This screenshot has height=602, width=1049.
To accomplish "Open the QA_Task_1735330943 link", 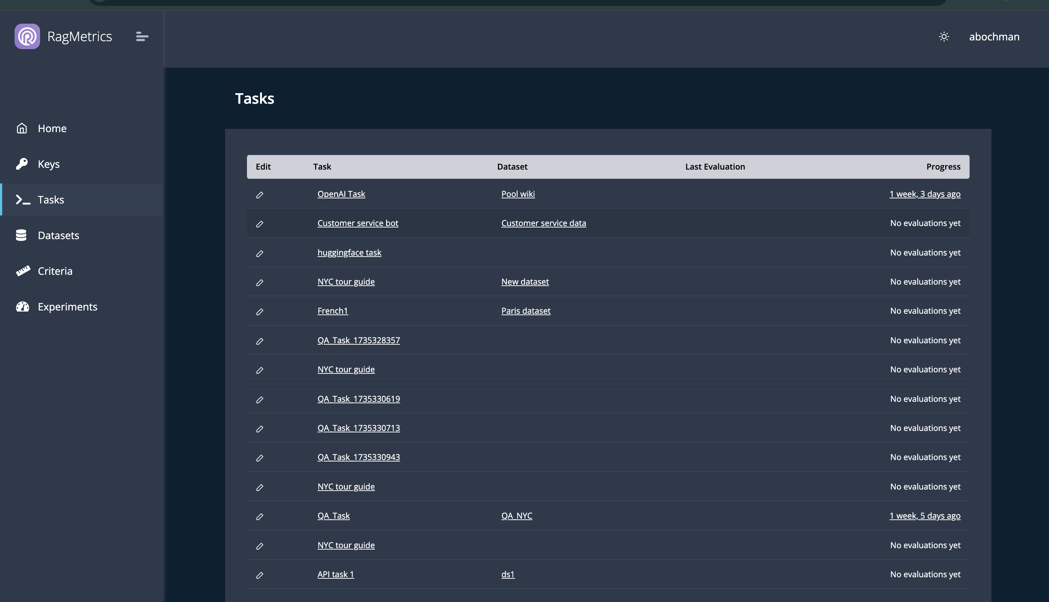I will pyautogui.click(x=359, y=457).
